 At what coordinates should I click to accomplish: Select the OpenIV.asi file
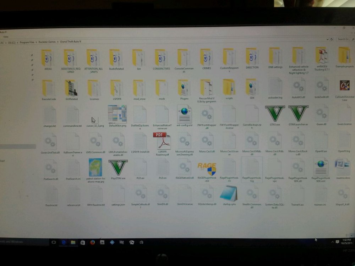coord(321,142)
